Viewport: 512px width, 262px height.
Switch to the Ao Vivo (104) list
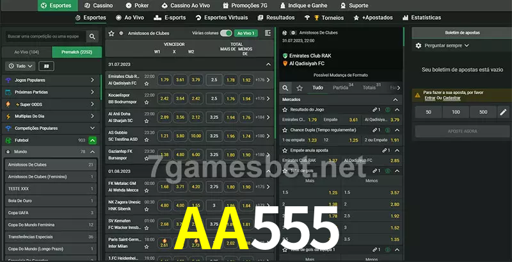tap(26, 52)
